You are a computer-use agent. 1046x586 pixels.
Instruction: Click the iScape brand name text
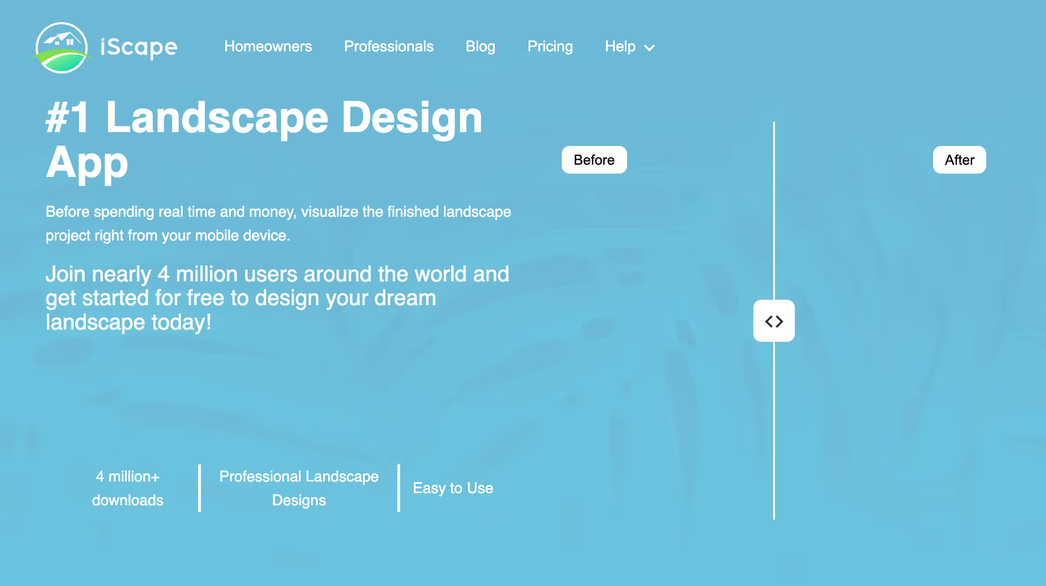tap(139, 48)
